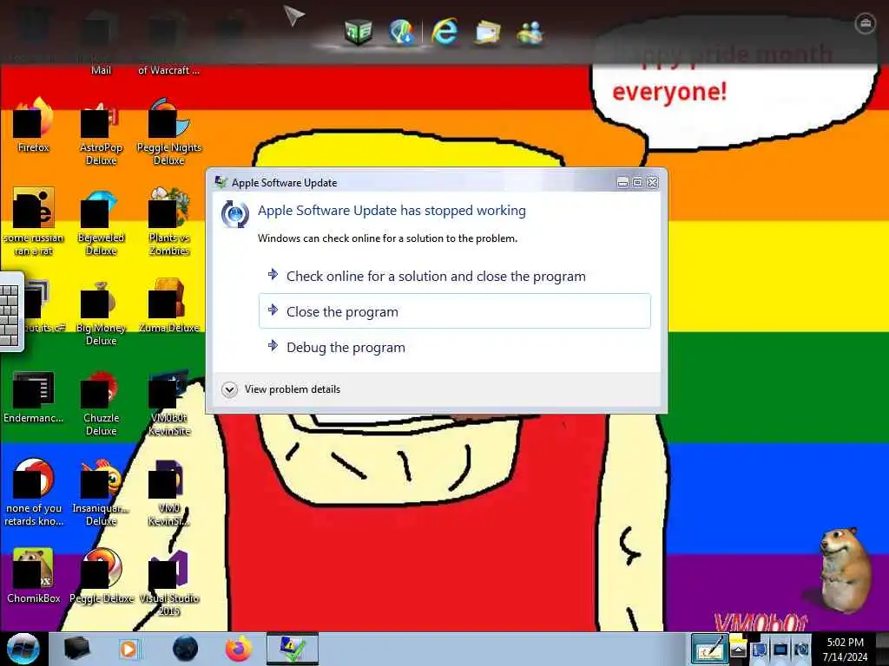889x666 pixels.
Task: Open Insaniquarium Deluxe desktop icon
Action: [101, 493]
